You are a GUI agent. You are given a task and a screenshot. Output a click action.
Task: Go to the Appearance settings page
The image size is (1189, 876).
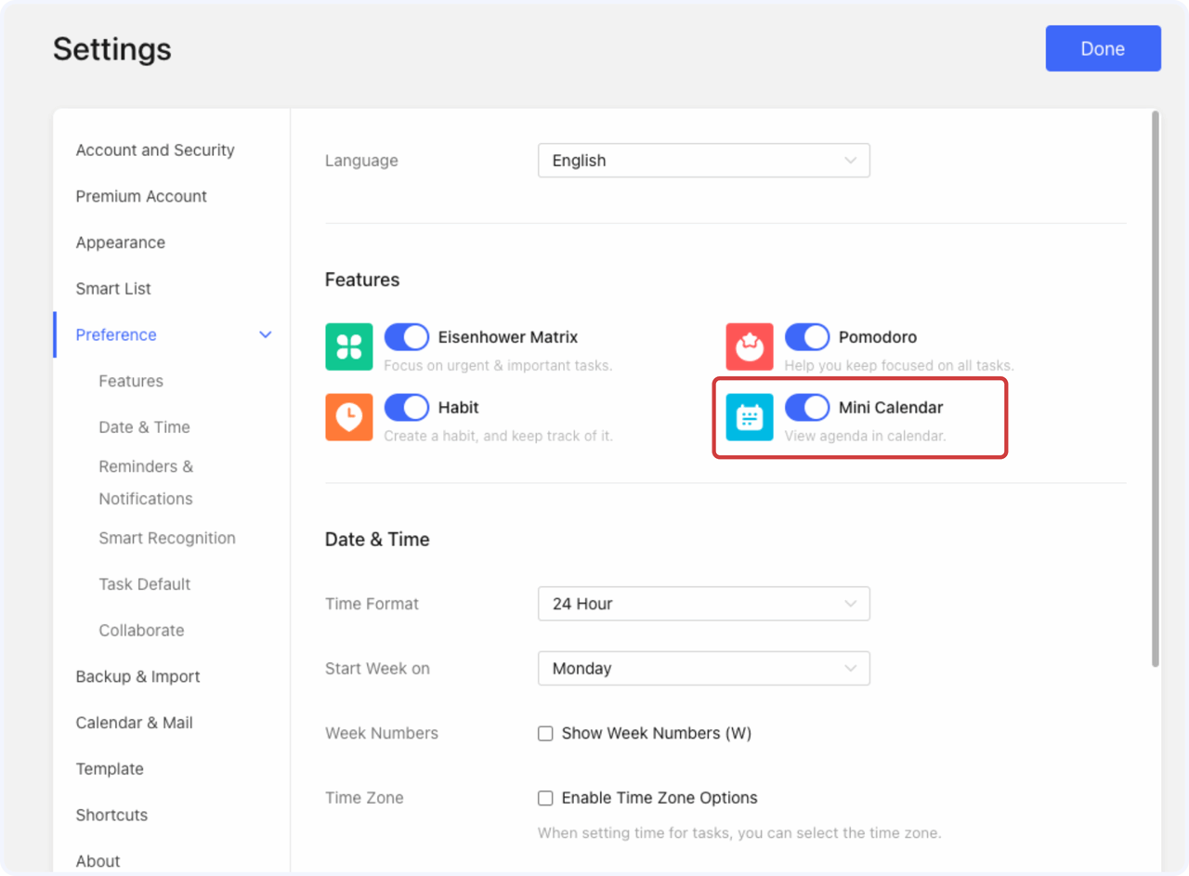coord(121,242)
